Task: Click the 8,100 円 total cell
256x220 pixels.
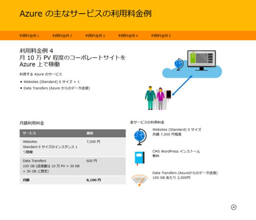Action: 94,180
